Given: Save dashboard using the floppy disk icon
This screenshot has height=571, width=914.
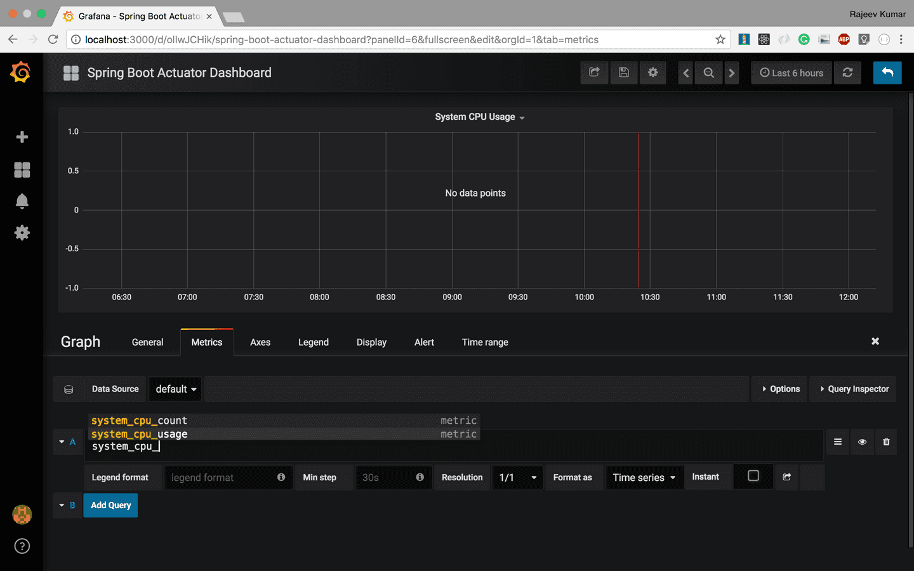Looking at the screenshot, I should pos(624,72).
